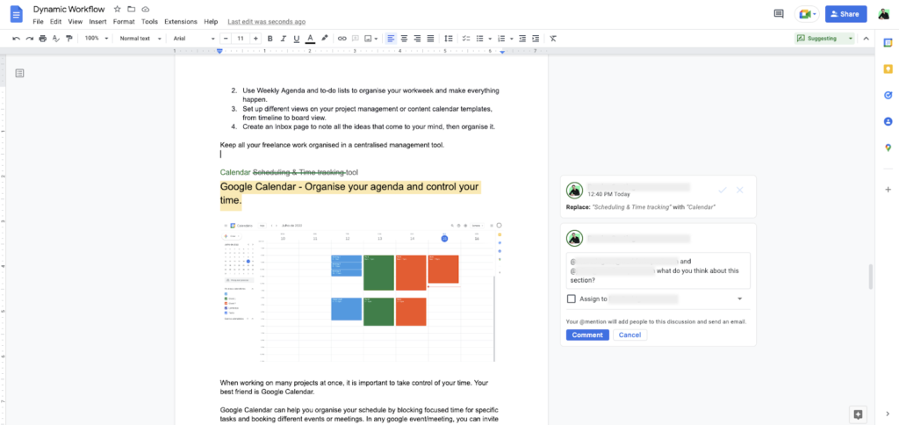Click the Undo arrow in the toolbar
This screenshot has height=425, width=899.
[16, 39]
